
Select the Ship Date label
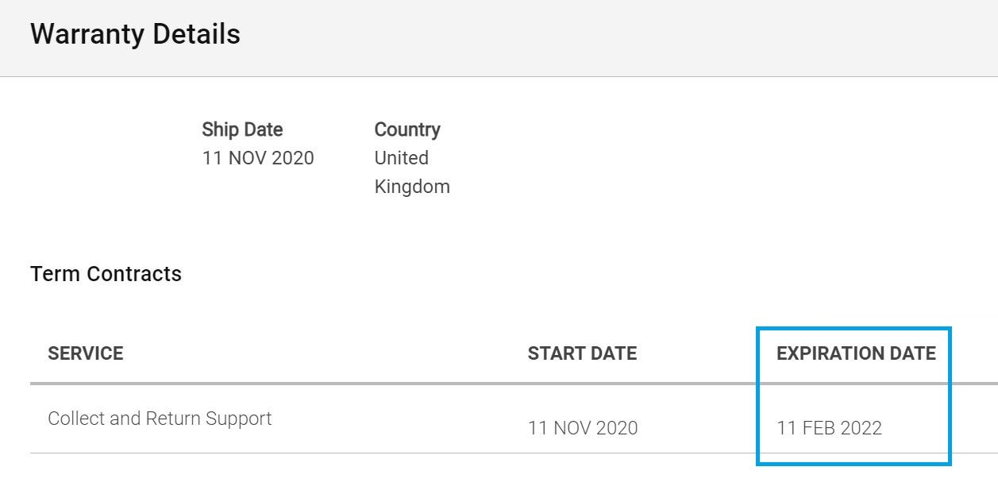(242, 129)
